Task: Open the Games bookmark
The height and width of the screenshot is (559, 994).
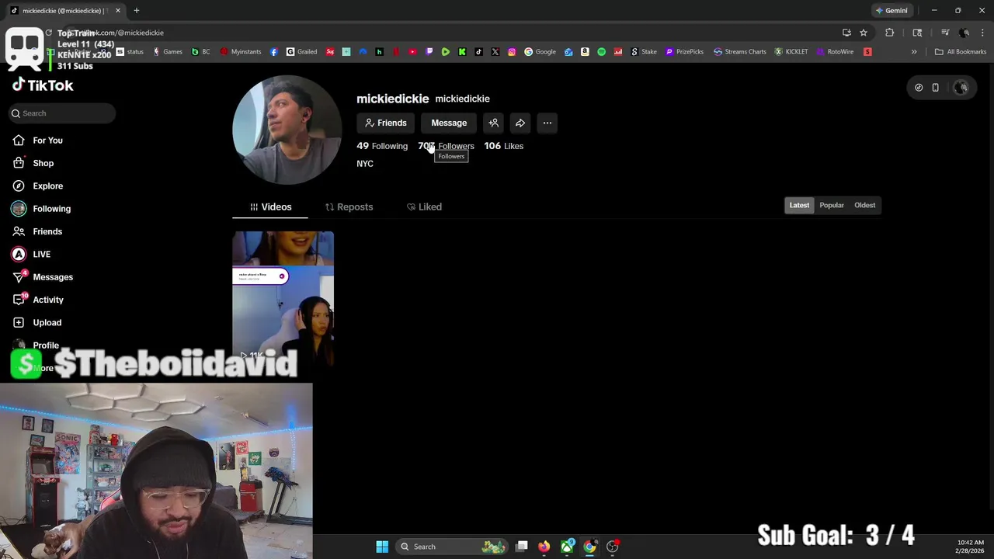Action: 168,52
